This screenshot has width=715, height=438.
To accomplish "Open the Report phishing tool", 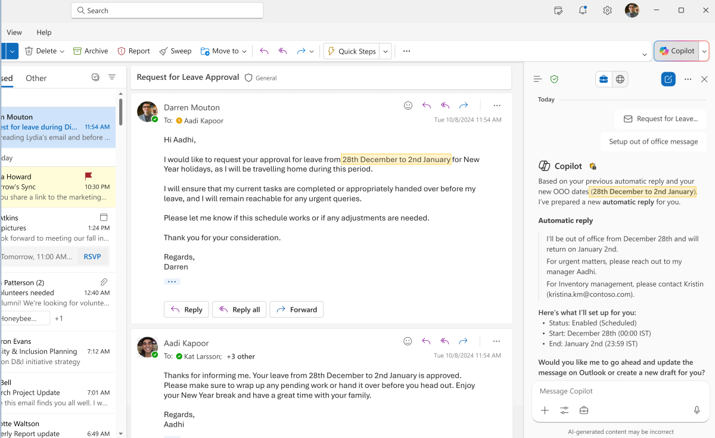I will pyautogui.click(x=133, y=51).
